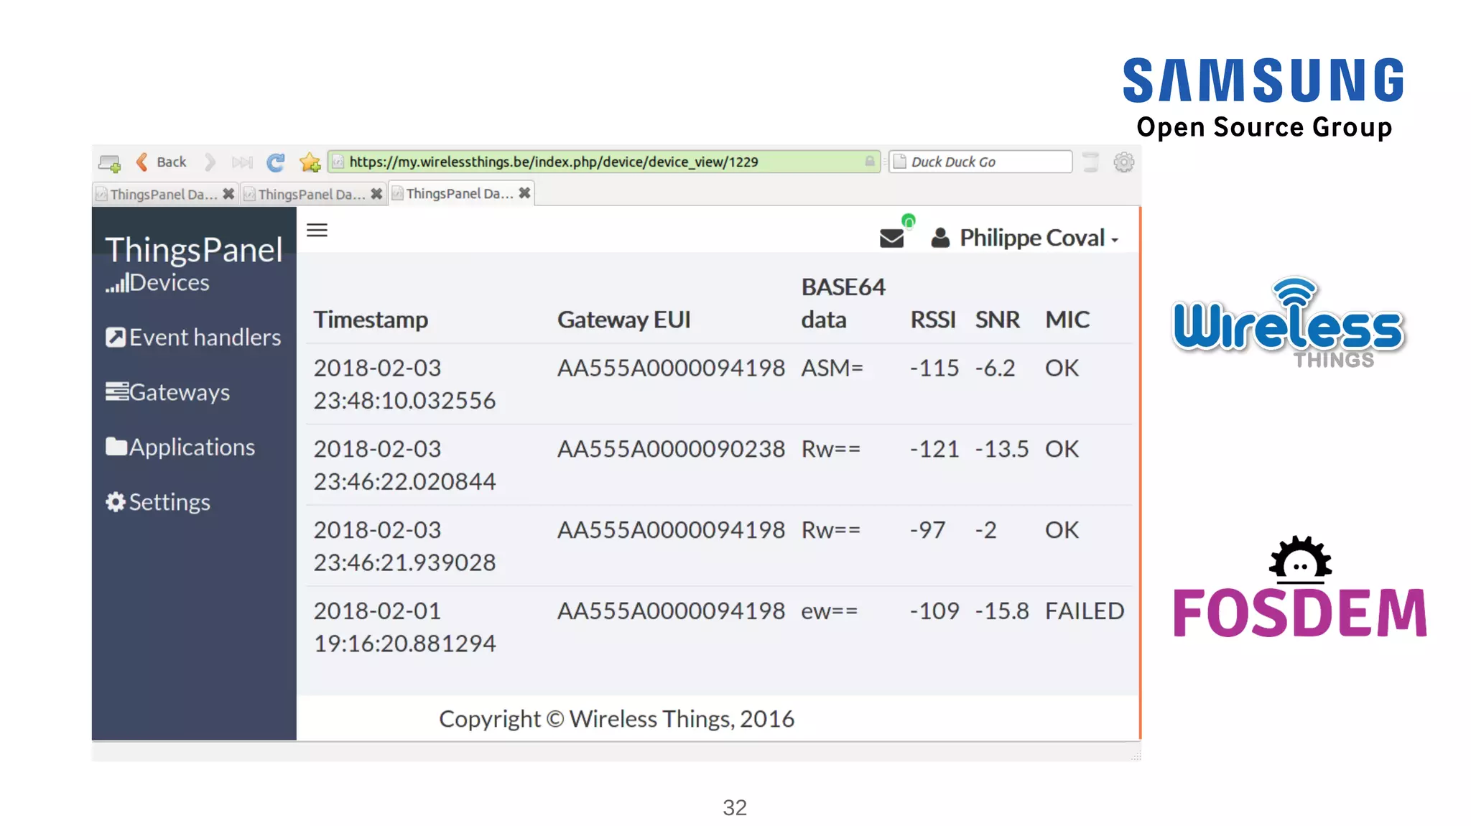Screen dimensions: 1471x826
Task: Open the browser settings gear icon
Action: pyautogui.click(x=1123, y=162)
